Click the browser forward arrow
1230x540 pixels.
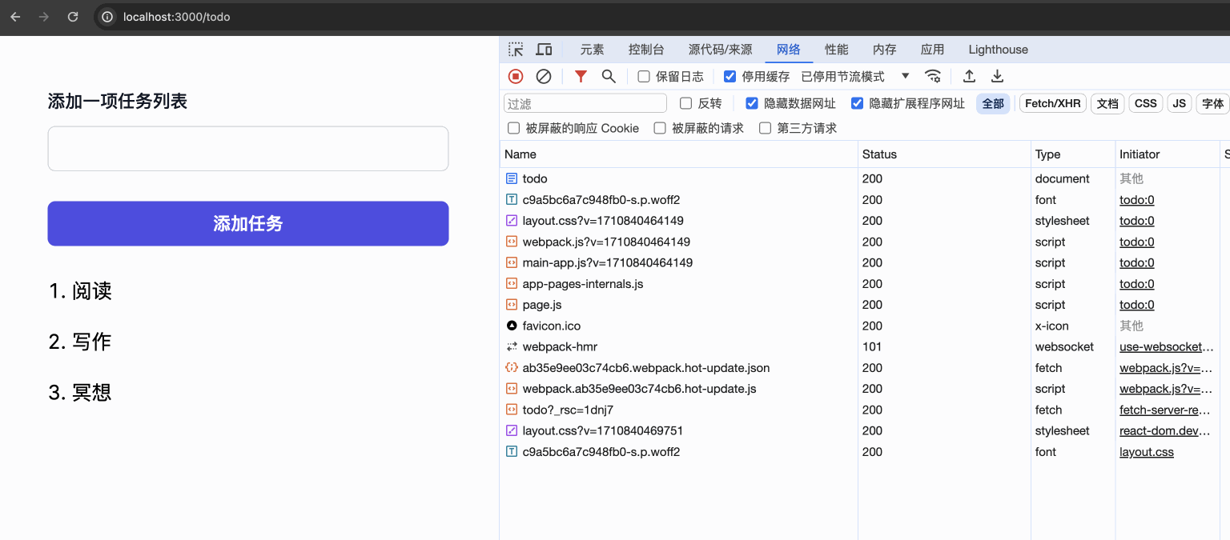(x=44, y=17)
